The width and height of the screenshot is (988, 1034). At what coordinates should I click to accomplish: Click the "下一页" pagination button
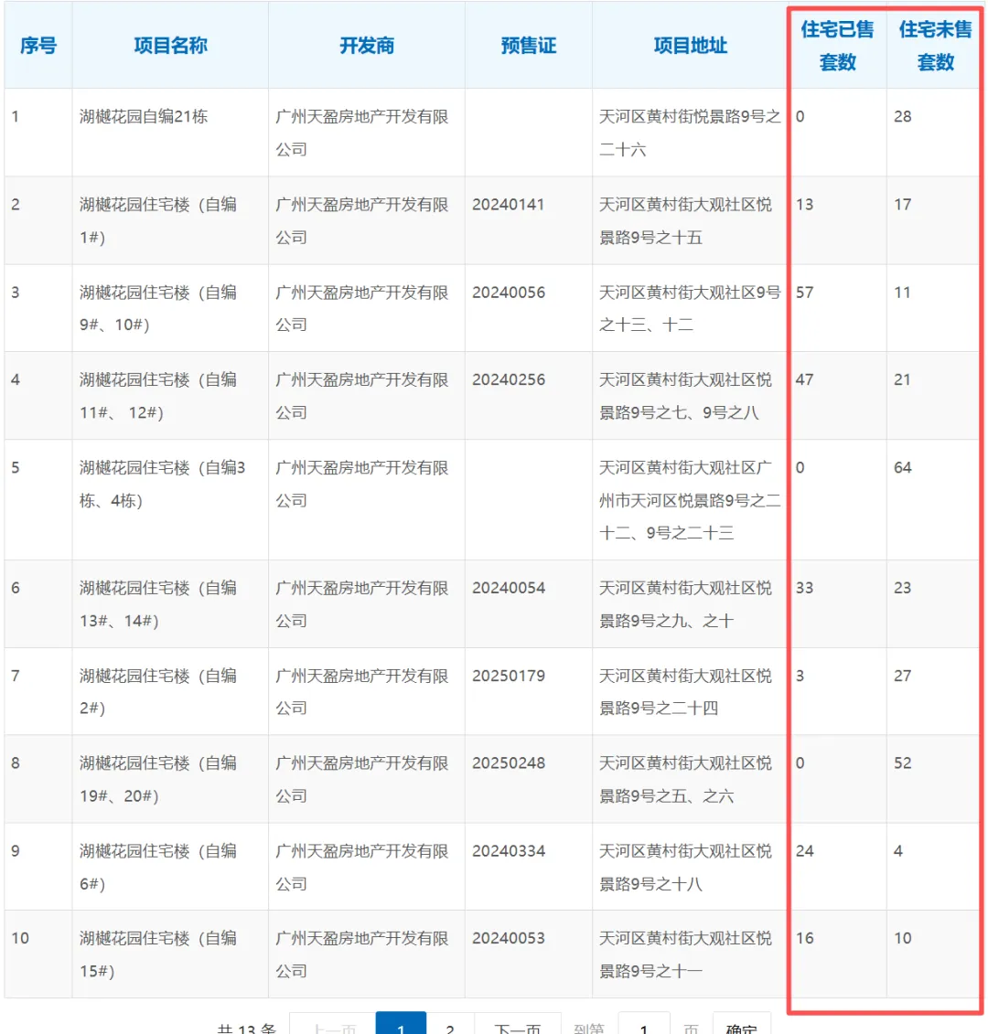pos(517,1026)
